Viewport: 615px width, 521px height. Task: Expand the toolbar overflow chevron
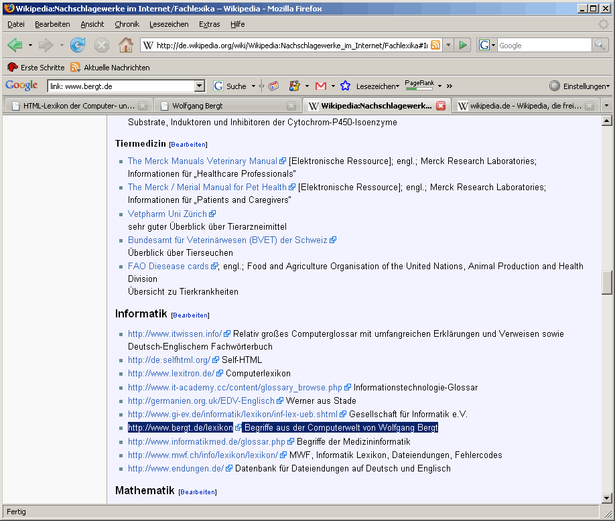coord(449,86)
